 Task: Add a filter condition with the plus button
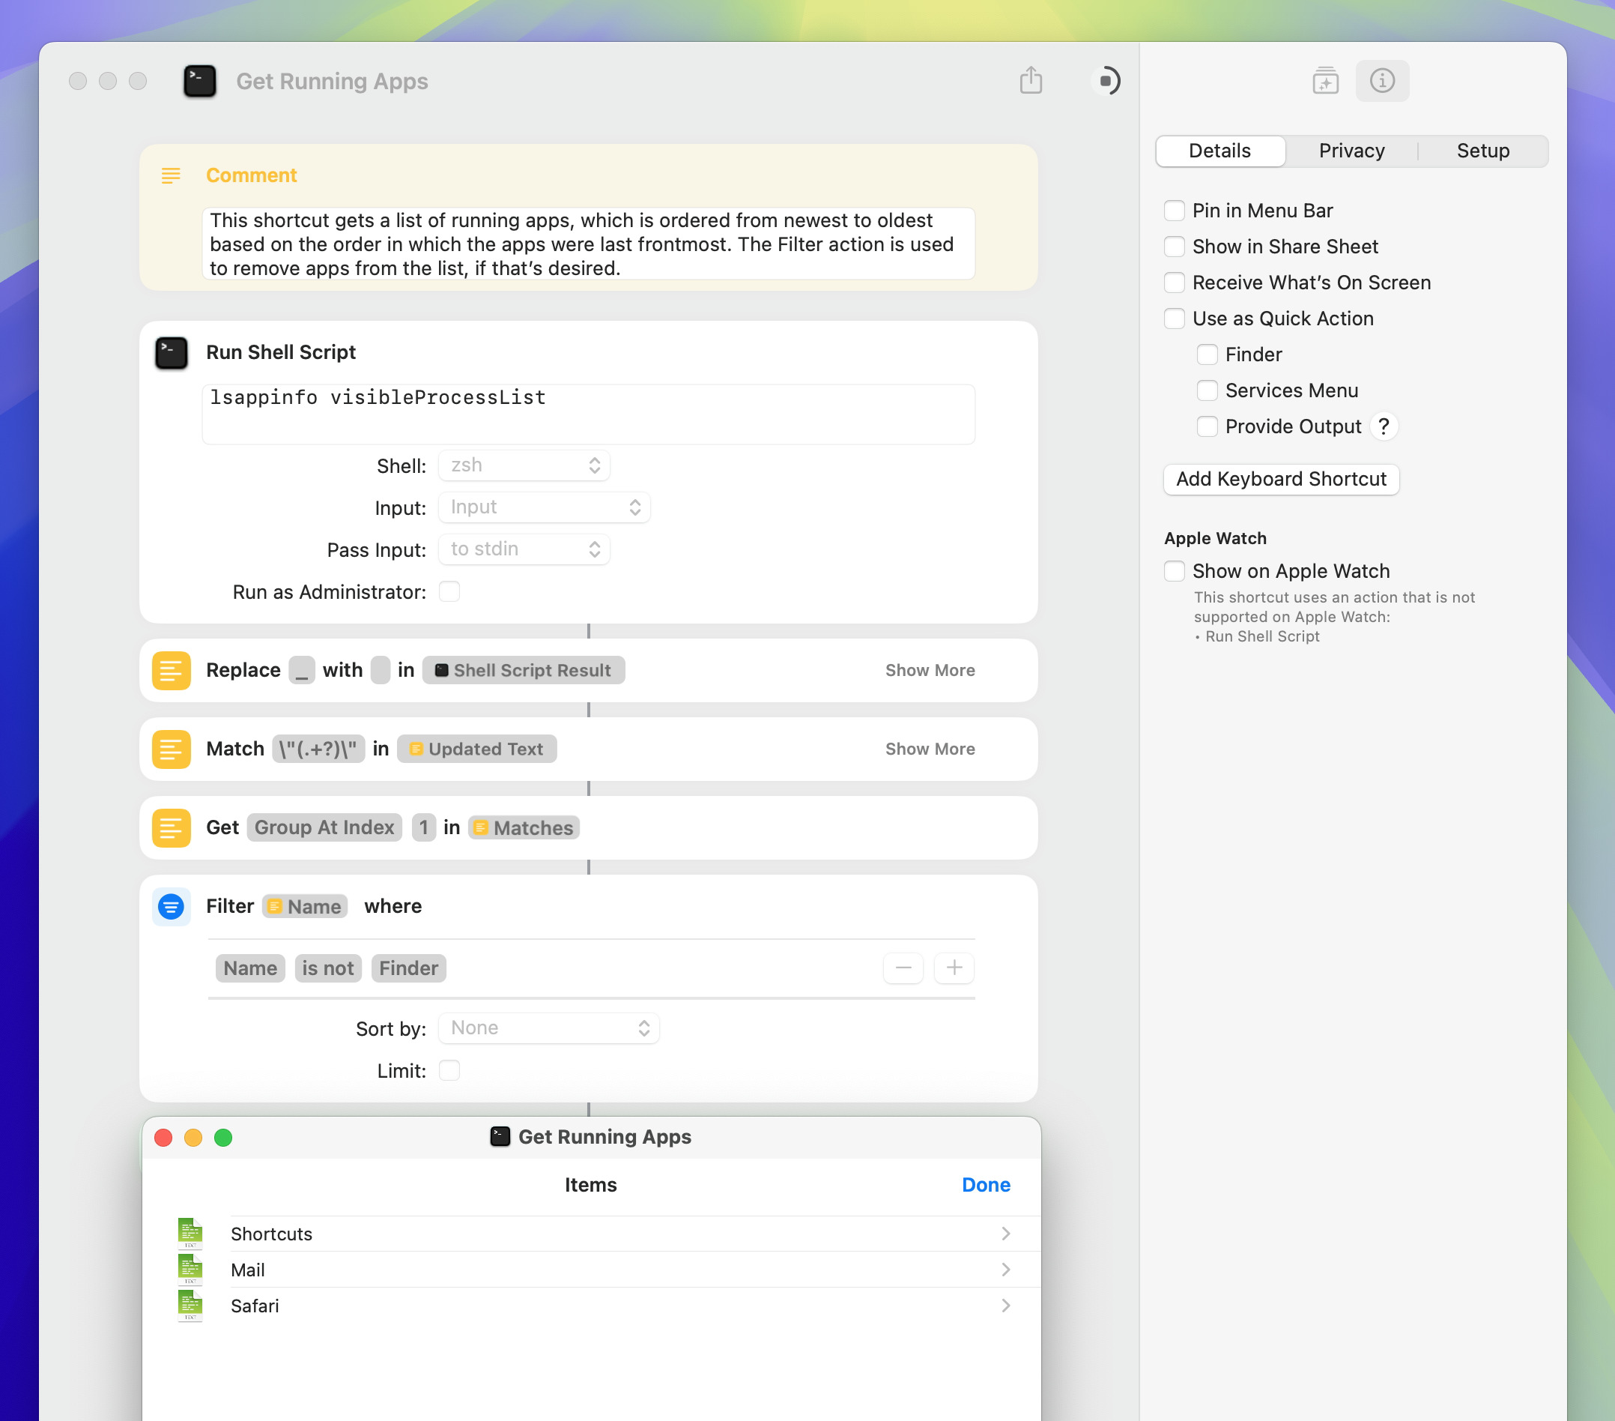(x=954, y=968)
